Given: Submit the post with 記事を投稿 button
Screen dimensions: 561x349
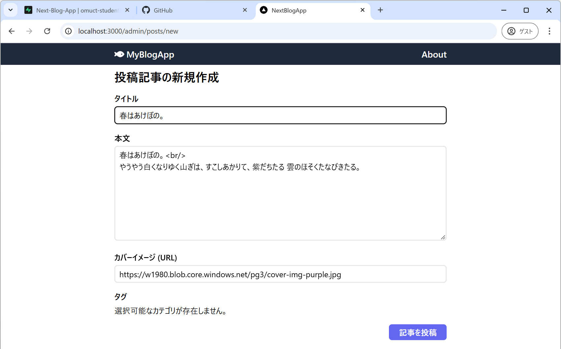Looking at the screenshot, I should 417,332.
